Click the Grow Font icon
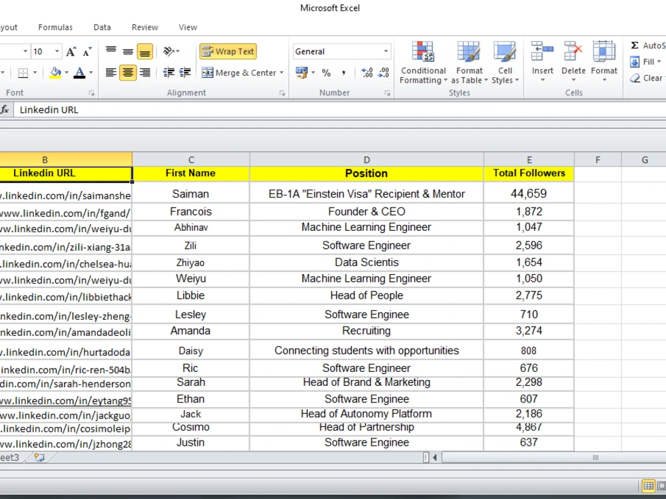The image size is (666, 499). [x=71, y=52]
